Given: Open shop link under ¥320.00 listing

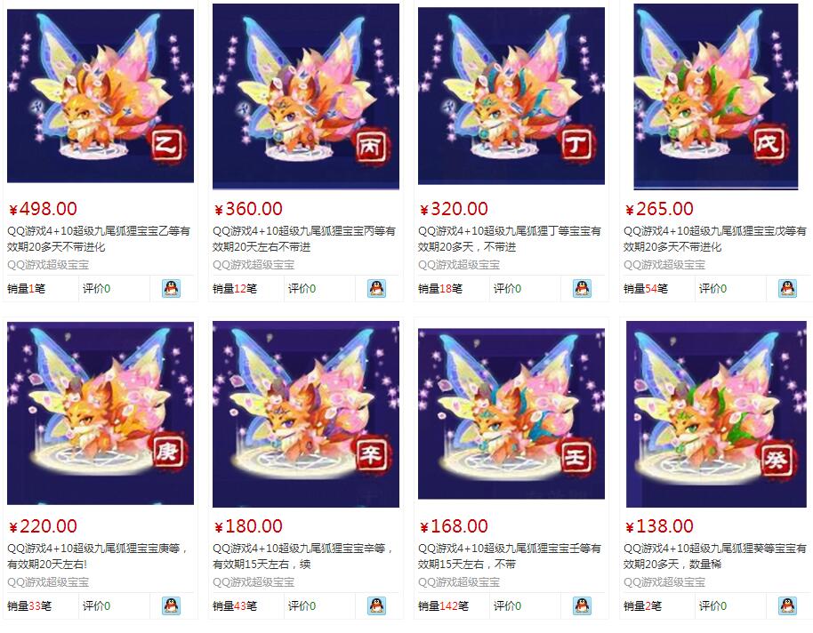Looking at the screenshot, I should click(459, 265).
